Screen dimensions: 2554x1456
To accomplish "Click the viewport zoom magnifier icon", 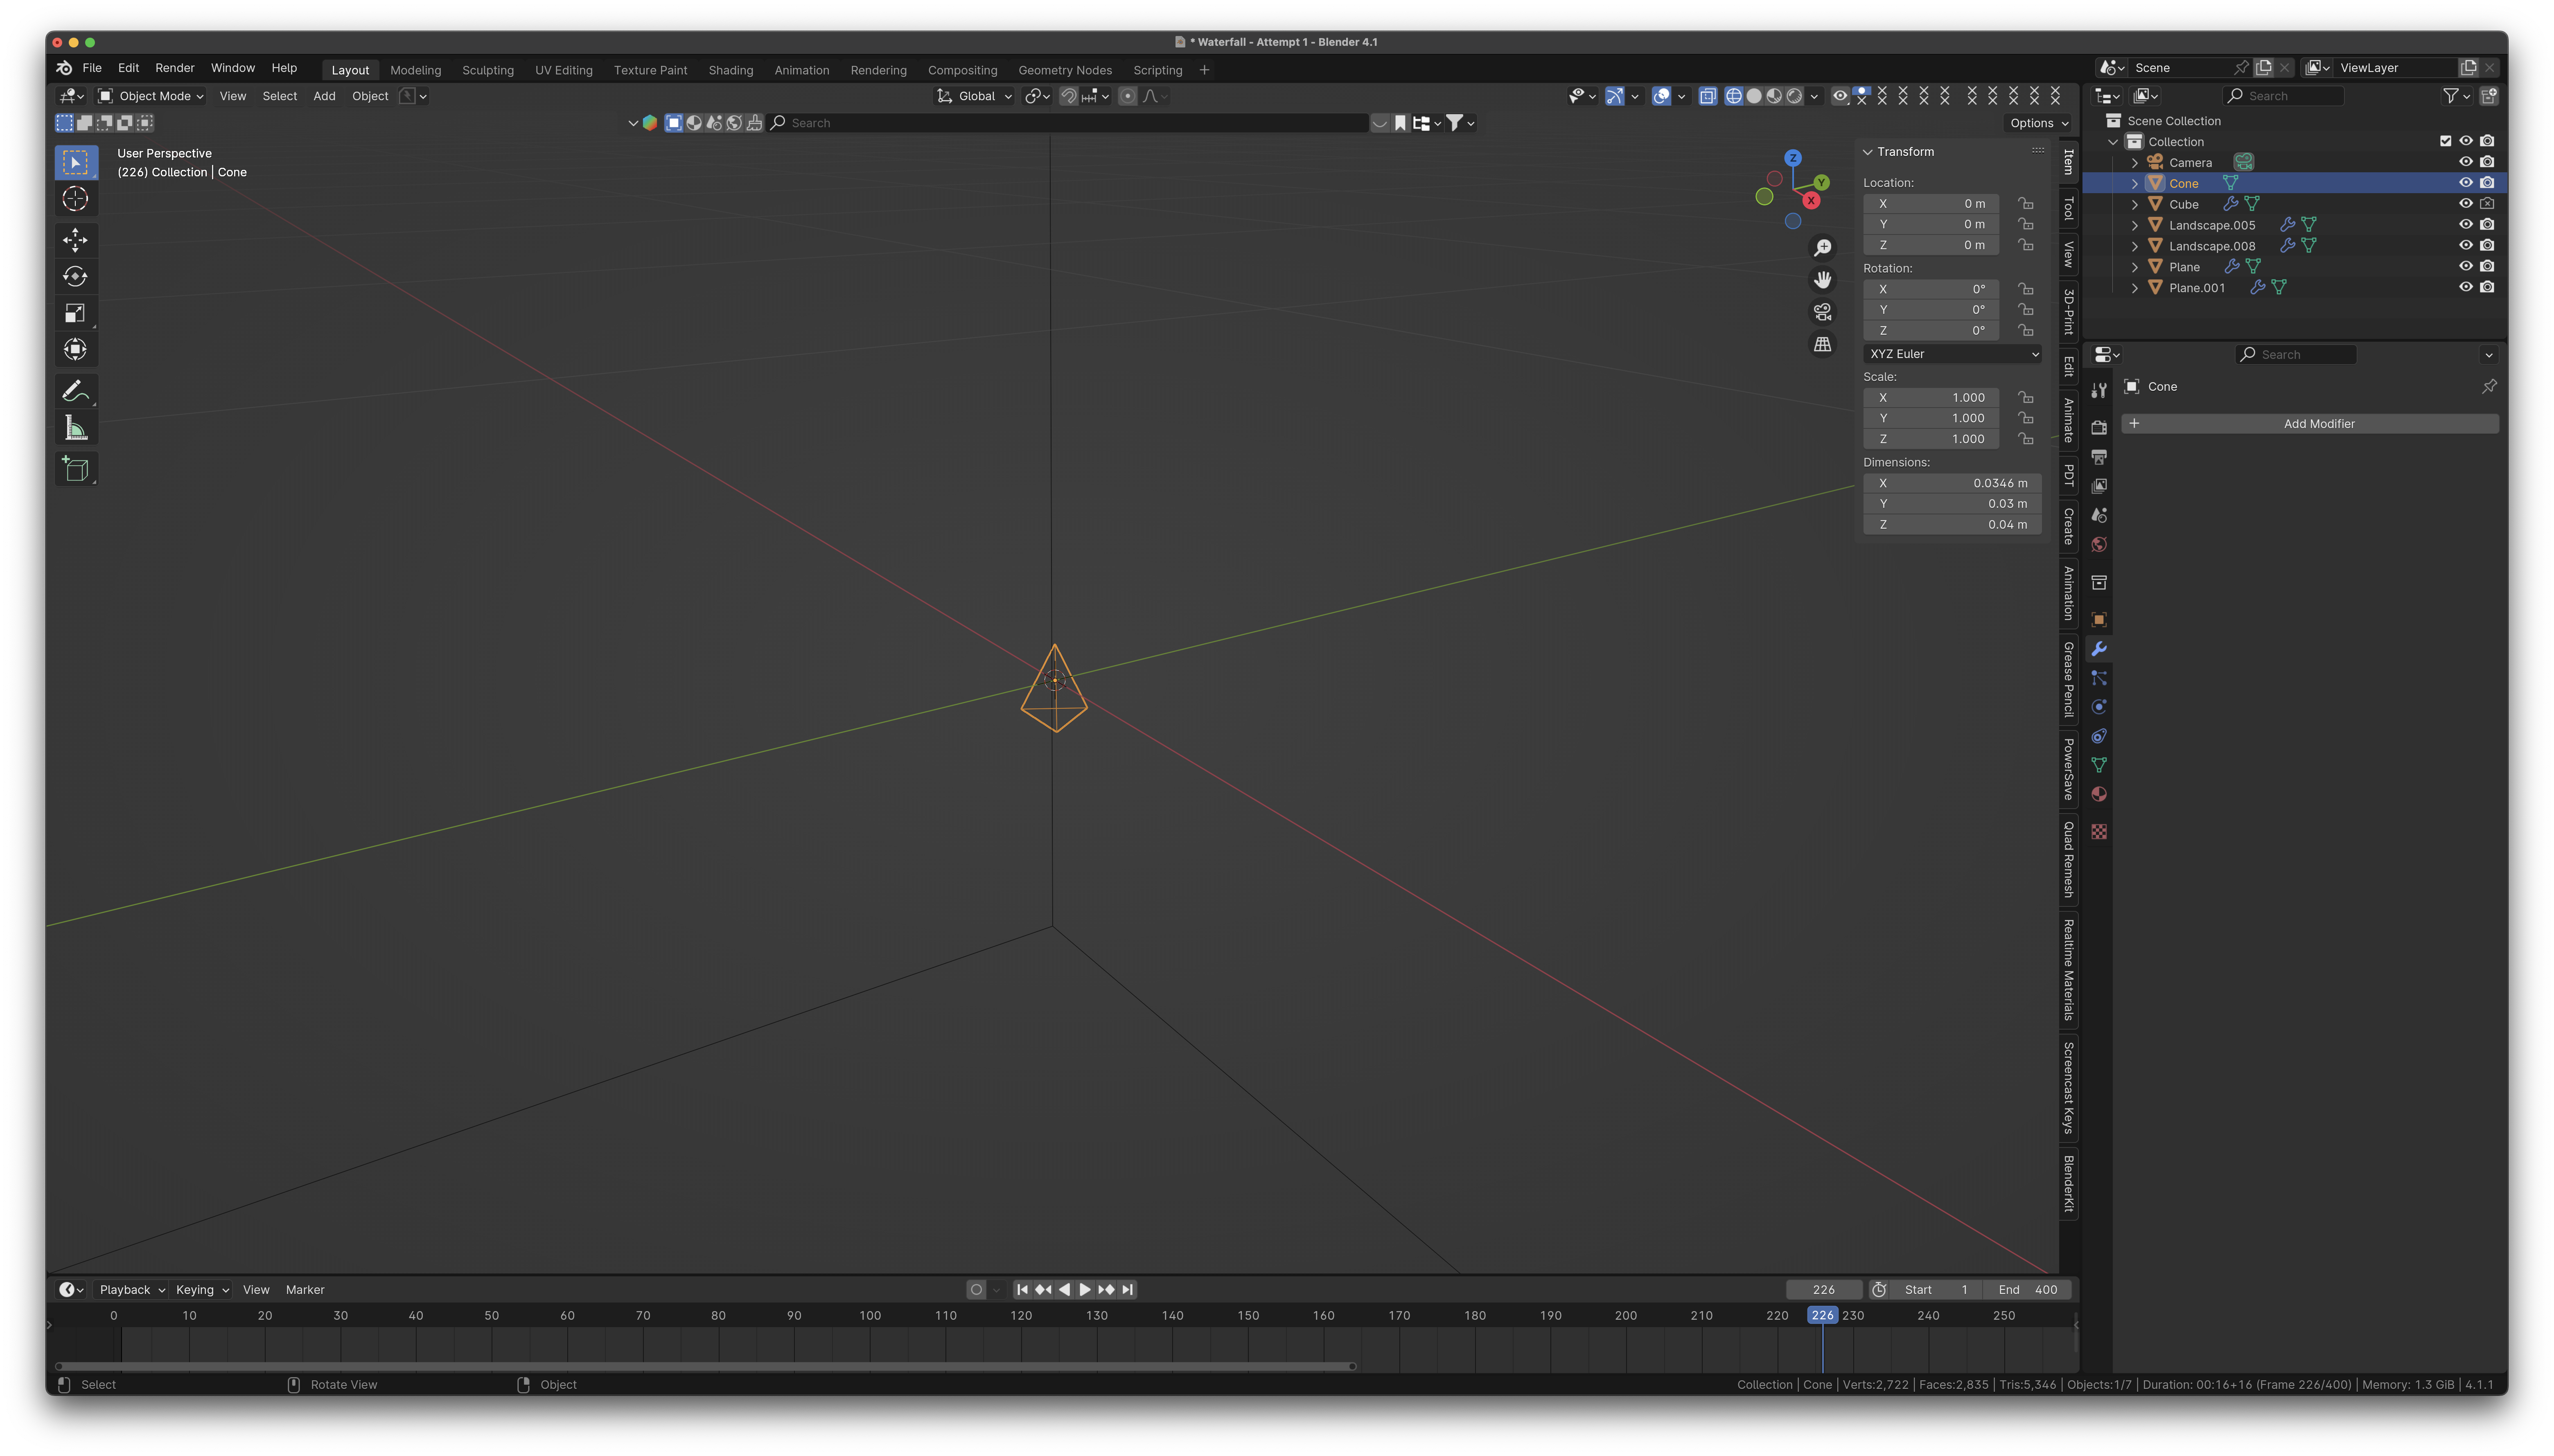I will [1822, 247].
